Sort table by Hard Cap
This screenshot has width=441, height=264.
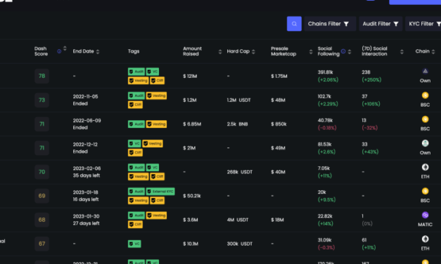[241, 51]
